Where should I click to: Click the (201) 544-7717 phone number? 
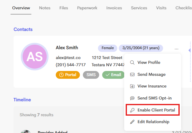(x=71, y=65)
